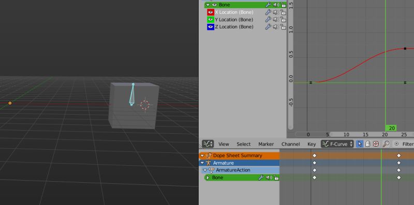Image resolution: width=414 pixels, height=205 pixels.
Task: Select the Y Location (Bone) channel name
Action: pos(234,20)
